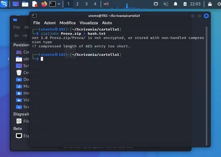
Task: Minimize the terminal window
Action: click(193, 16)
